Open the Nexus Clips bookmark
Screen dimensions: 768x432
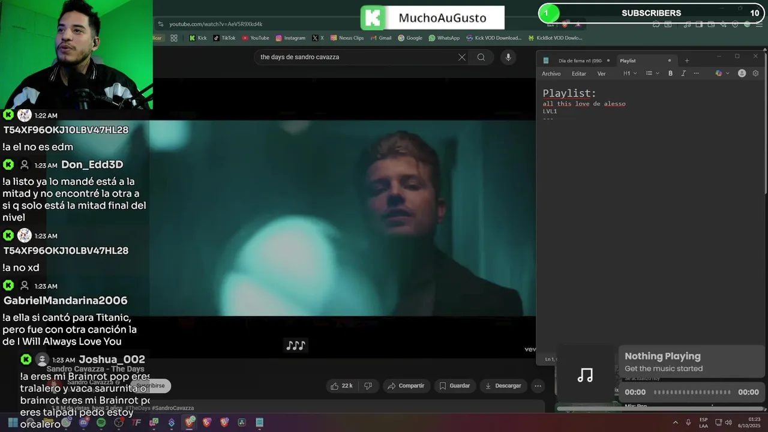click(x=347, y=38)
